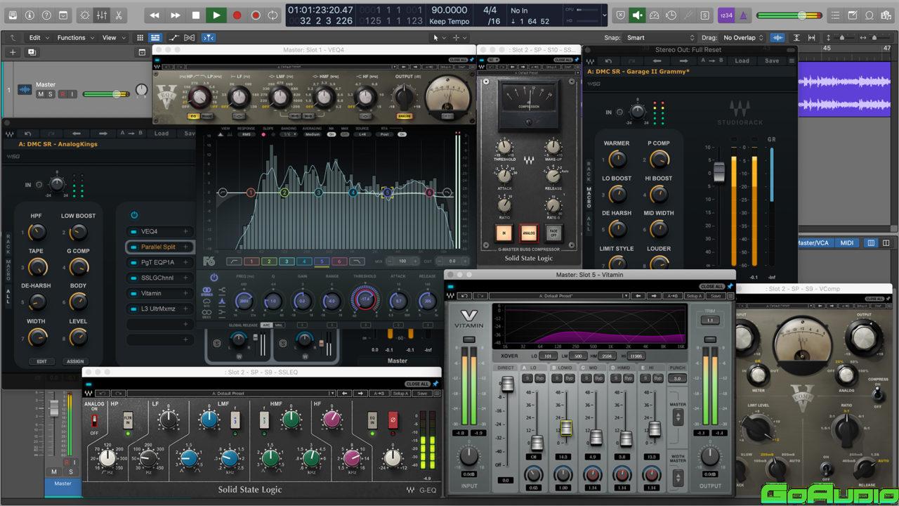This screenshot has width=899, height=506.
Task: Click the StudioRack chain power icon
Action: coord(134,215)
